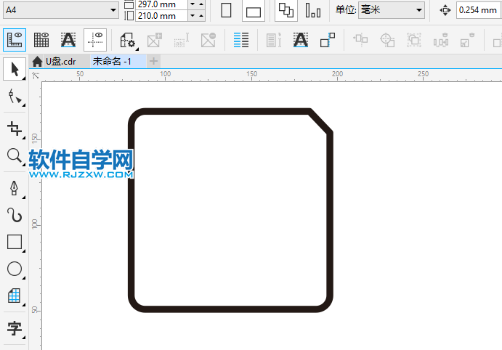
Task: Click the disabled remove frame icon
Action: (x=209, y=41)
